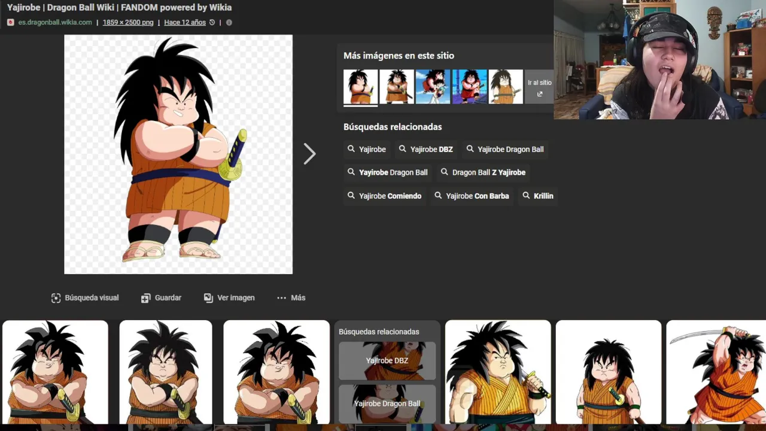
Task: Open the Yajirobe Dragon Ball Wiki title link
Action: (x=119, y=7)
